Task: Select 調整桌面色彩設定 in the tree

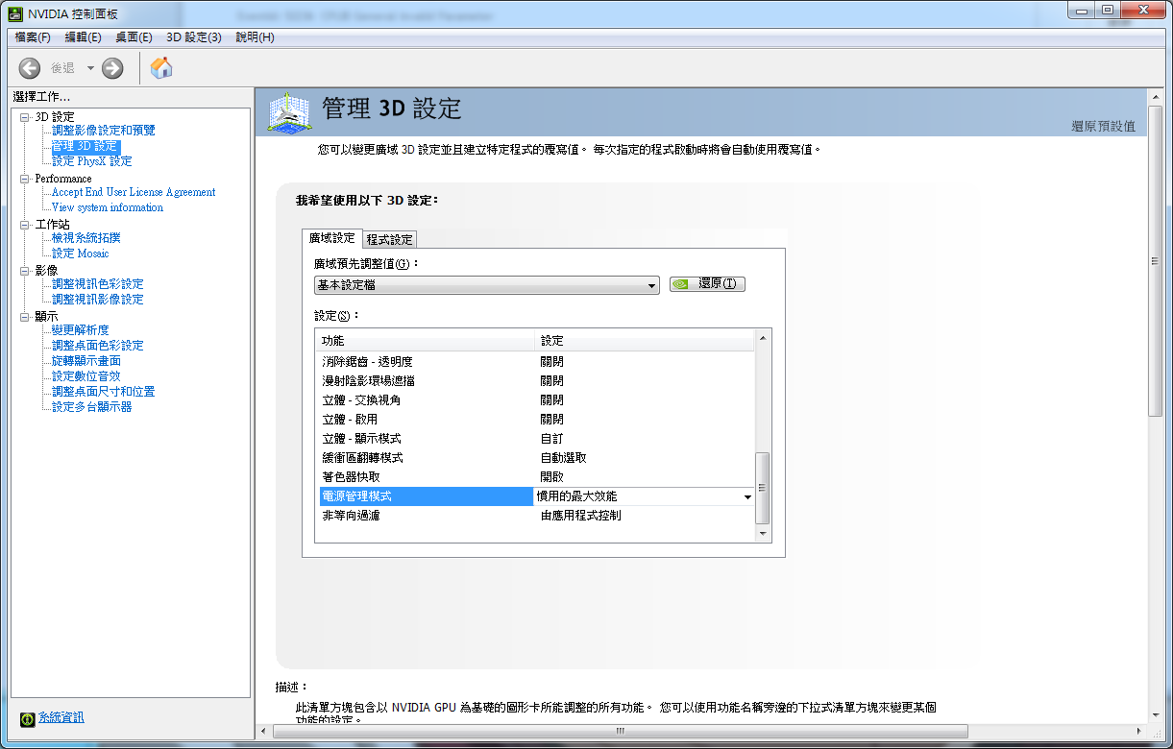Action: tap(97, 346)
